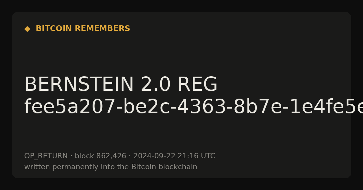Click the word REMEMBERS in the header
363x190 pixels.
[x=102, y=29]
